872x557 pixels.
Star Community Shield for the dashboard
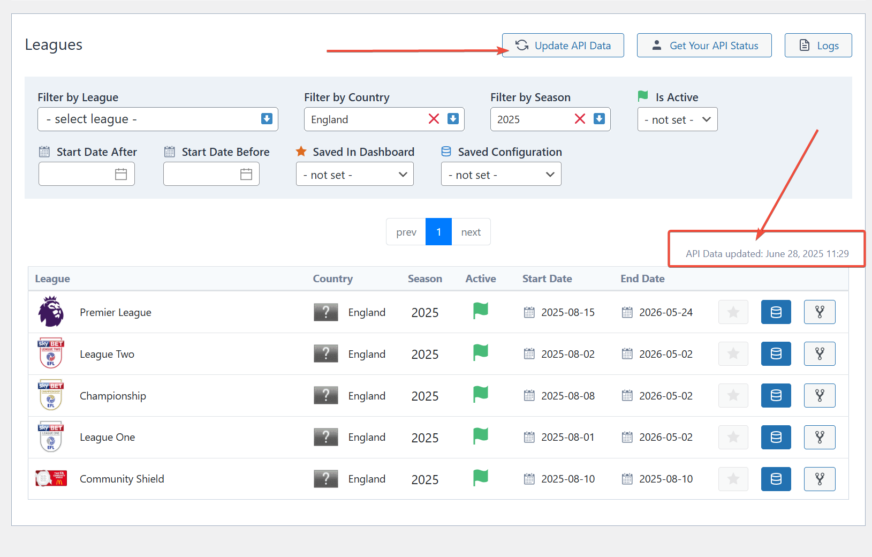pos(733,479)
